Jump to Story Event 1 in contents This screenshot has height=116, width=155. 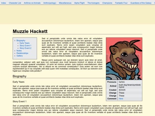click(x=26, y=46)
